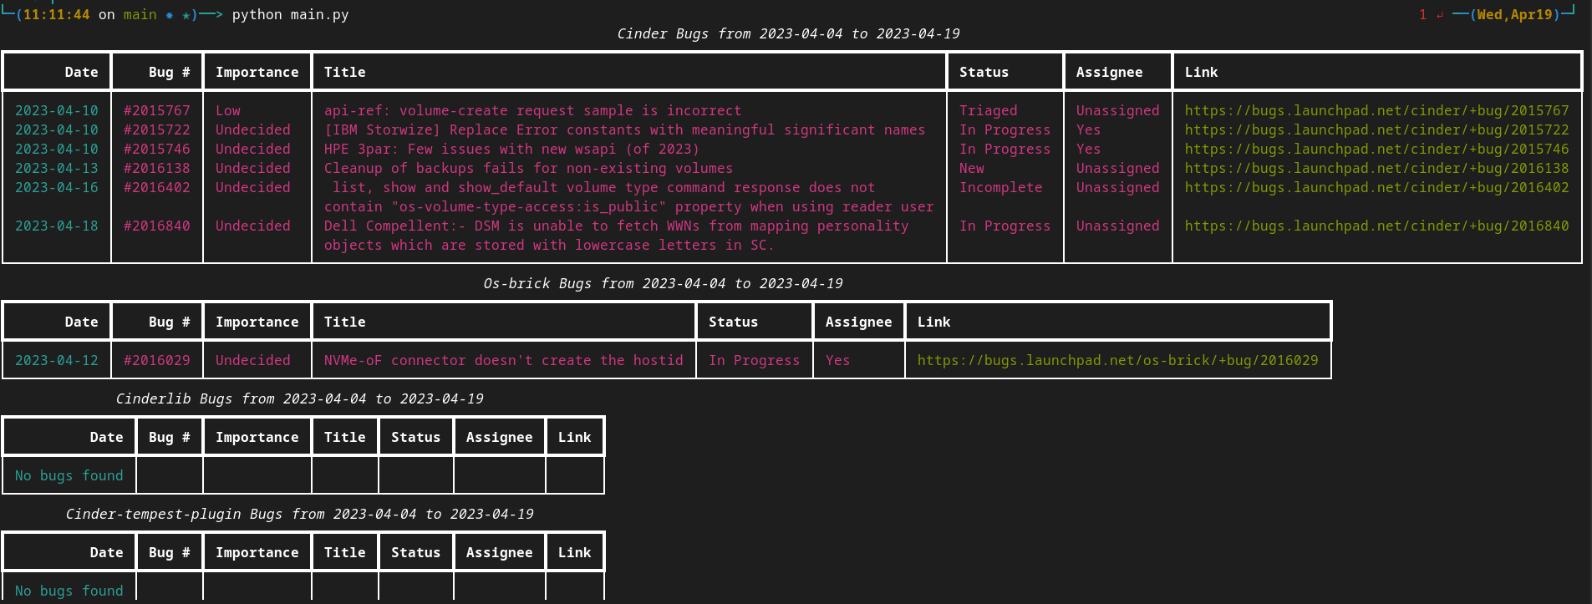
Task: Click the 'New' status cell
Action: (x=971, y=168)
